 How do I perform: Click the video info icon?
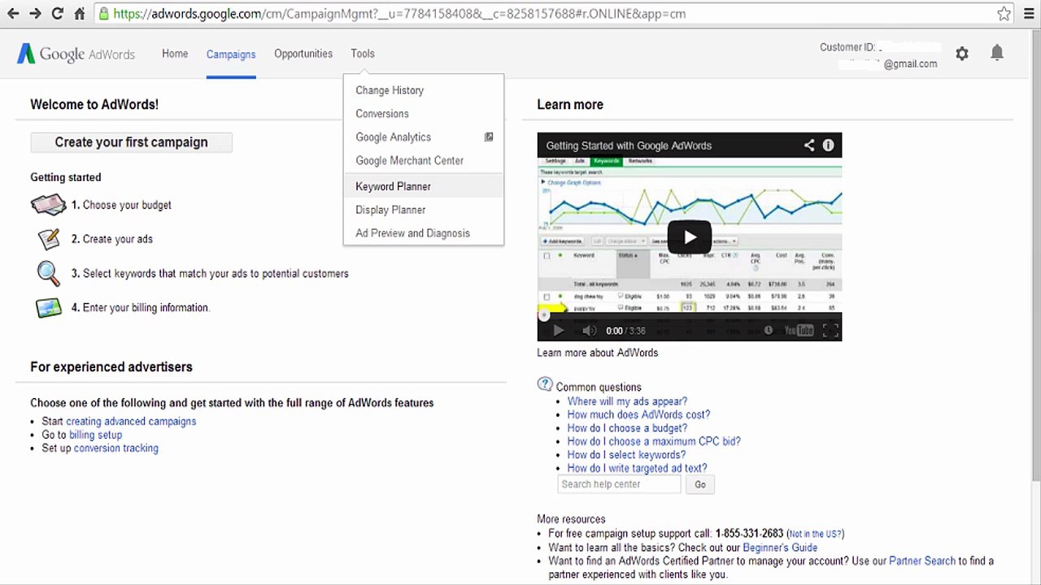828,145
